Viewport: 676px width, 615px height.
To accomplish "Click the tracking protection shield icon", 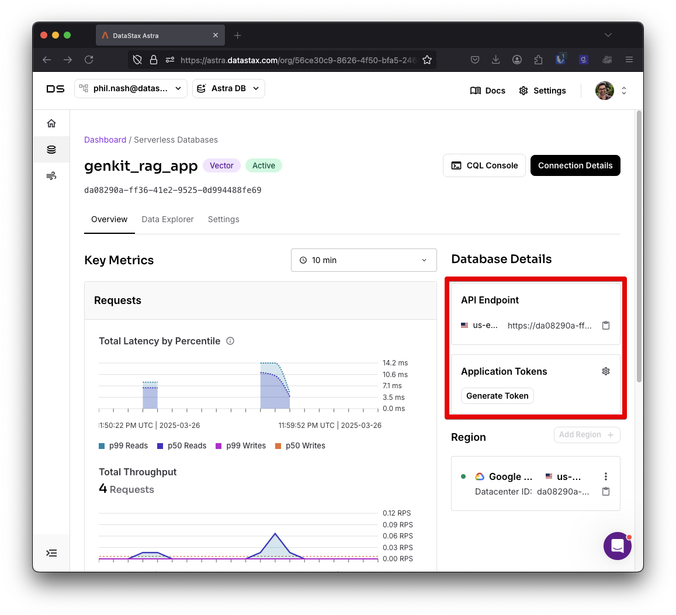I will tap(137, 60).
